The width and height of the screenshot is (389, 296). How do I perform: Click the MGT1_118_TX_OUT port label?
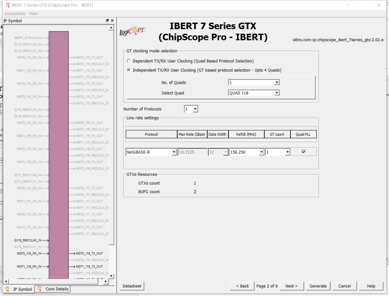pyautogui.click(x=90, y=266)
